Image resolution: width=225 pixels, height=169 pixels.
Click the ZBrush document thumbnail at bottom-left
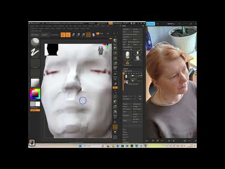[x=32, y=143]
